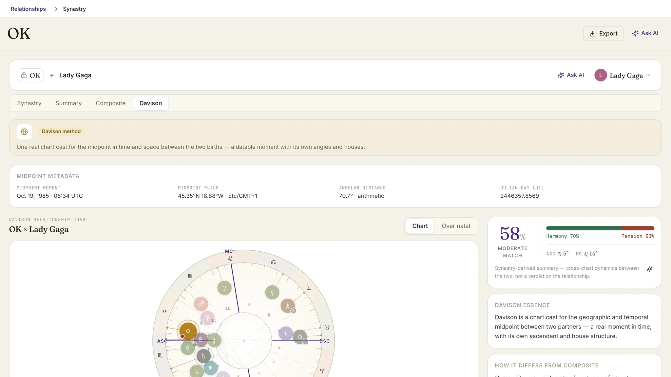The image size is (671, 377).
Task: Select the Mars glyph on the chart
Action: click(201, 304)
